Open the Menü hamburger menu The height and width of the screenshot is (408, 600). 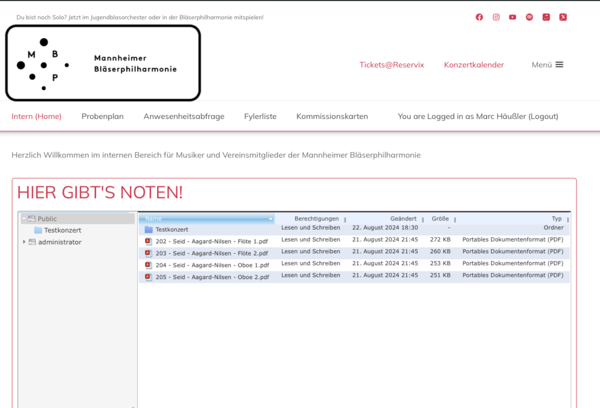pyautogui.click(x=547, y=64)
